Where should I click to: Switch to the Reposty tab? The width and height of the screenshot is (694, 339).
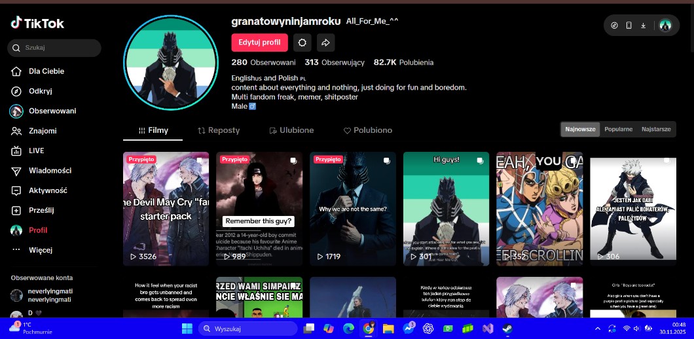pyautogui.click(x=219, y=130)
